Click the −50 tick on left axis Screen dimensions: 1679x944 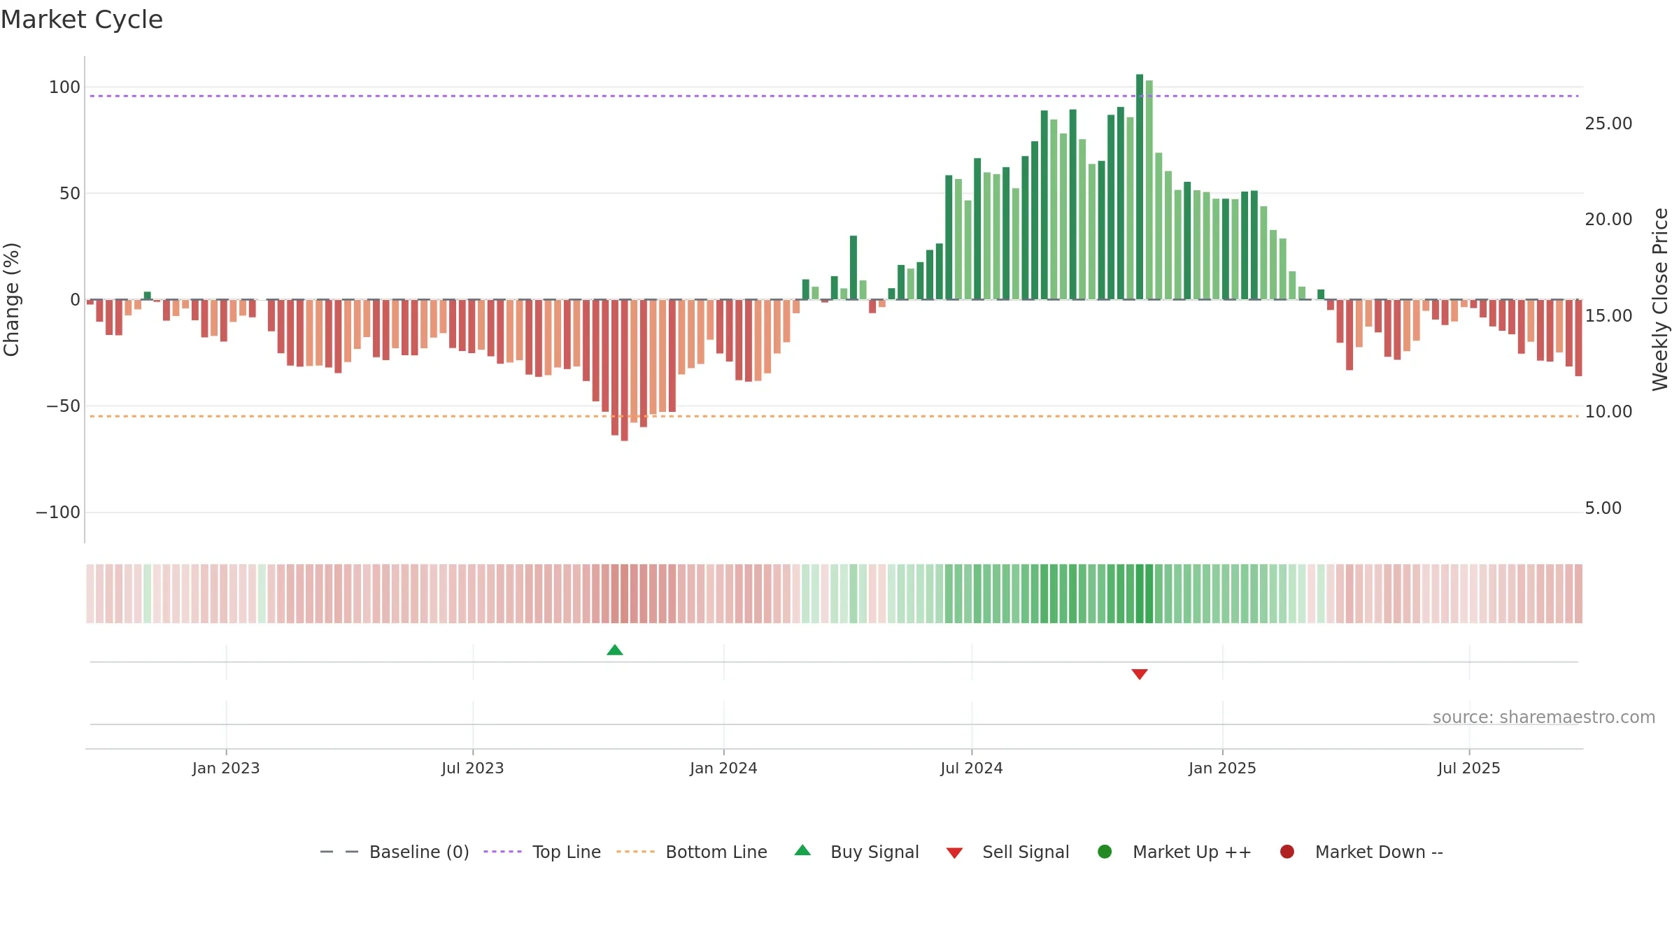(x=63, y=406)
